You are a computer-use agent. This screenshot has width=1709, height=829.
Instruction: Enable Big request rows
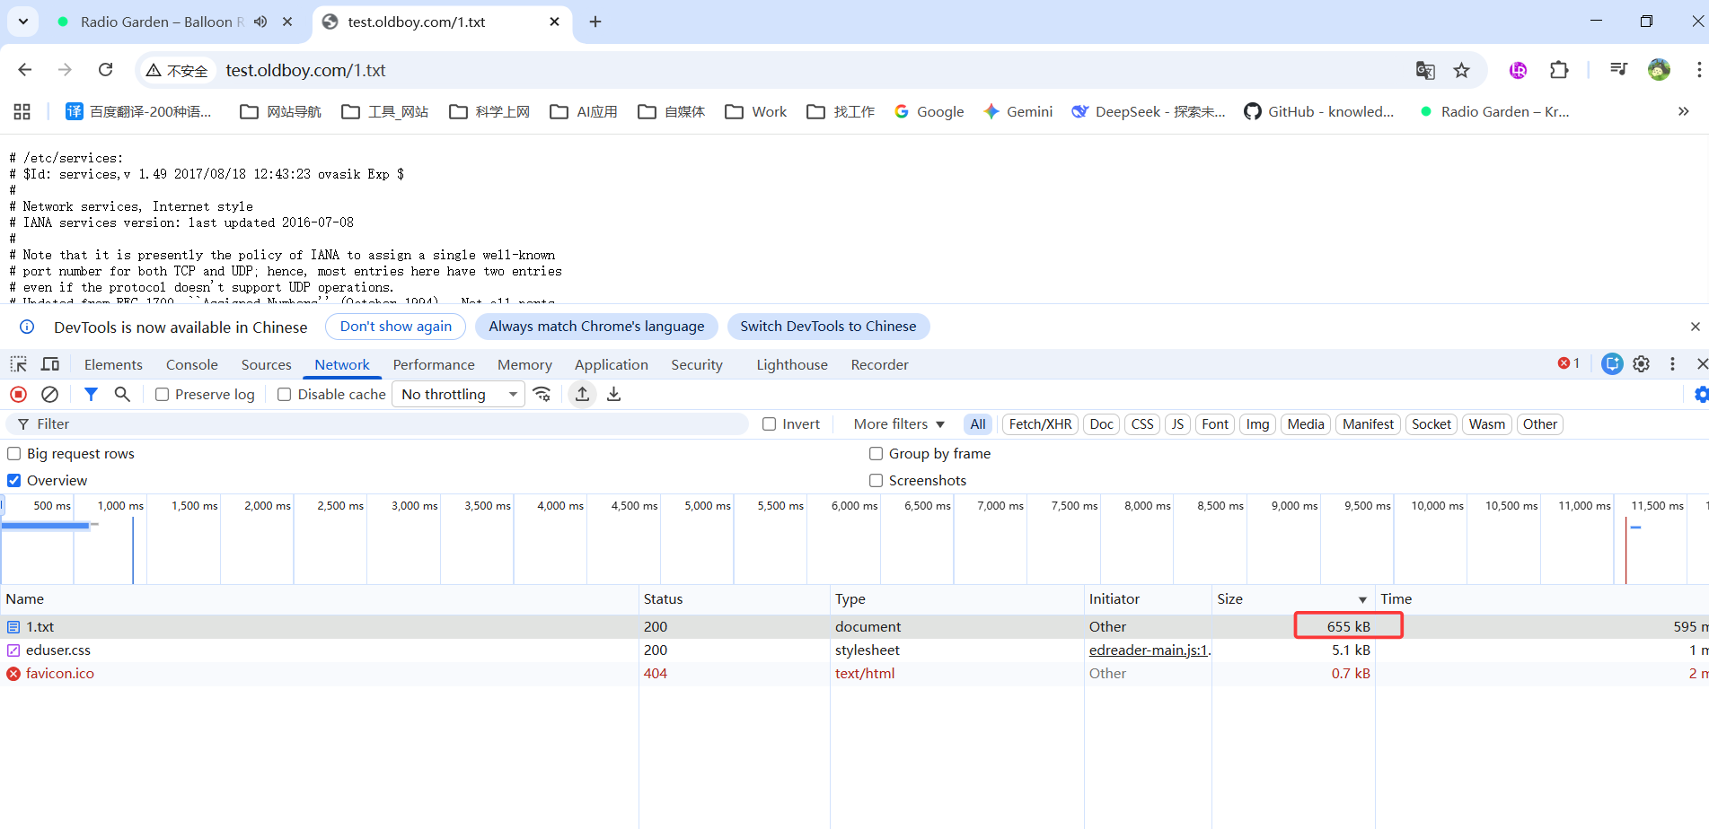coord(14,454)
